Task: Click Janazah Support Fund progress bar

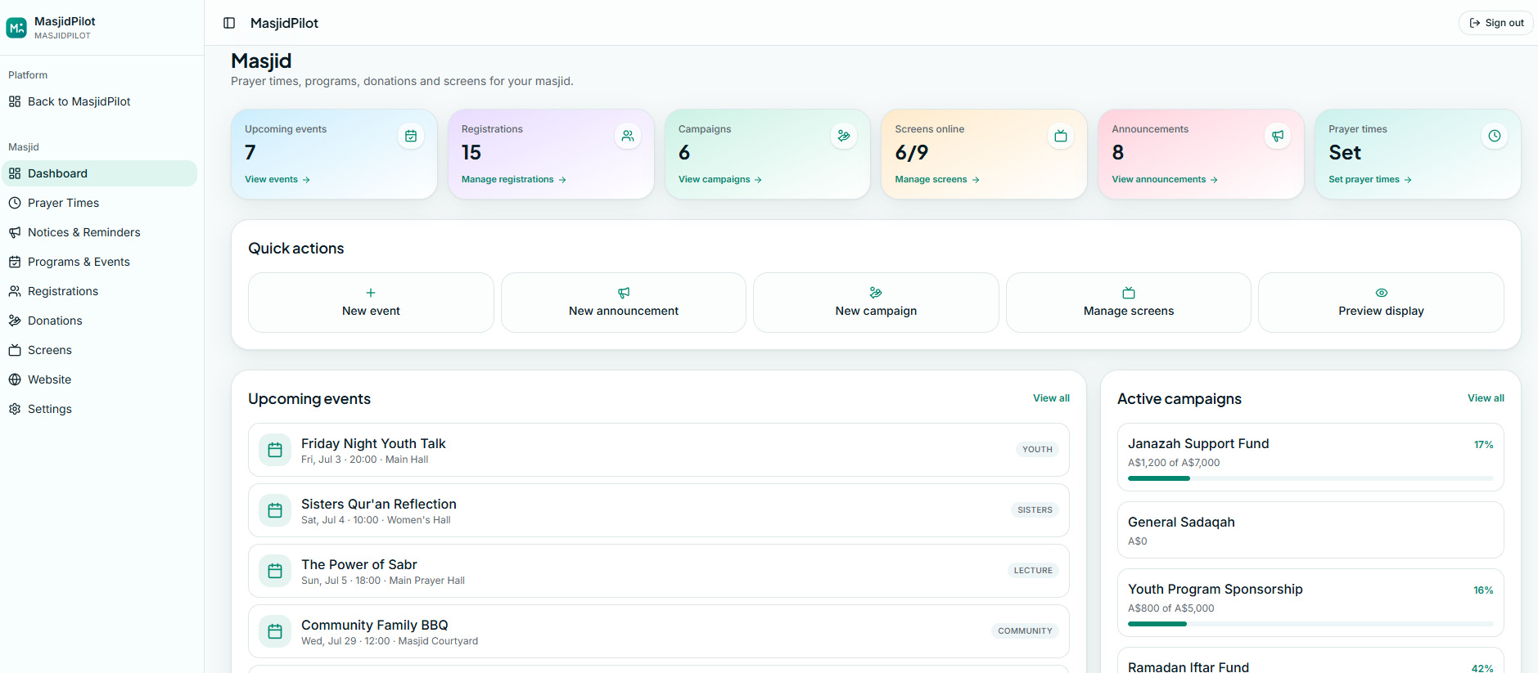Action: coord(1310,478)
